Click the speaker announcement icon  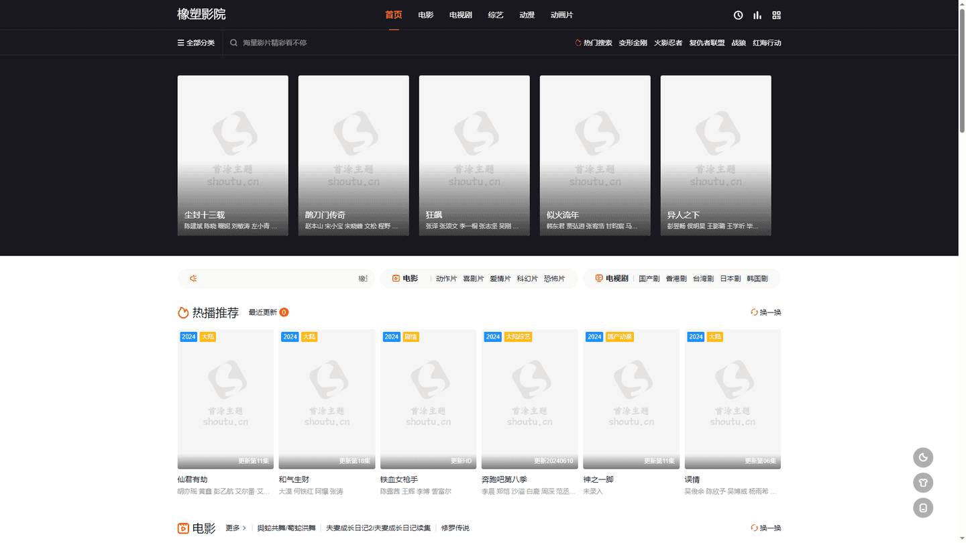(x=193, y=278)
